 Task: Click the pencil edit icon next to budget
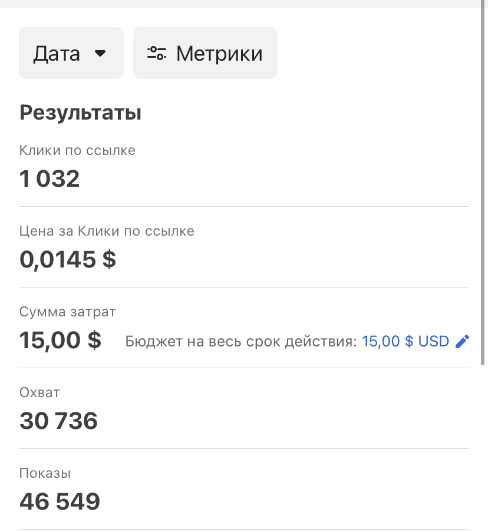(463, 341)
